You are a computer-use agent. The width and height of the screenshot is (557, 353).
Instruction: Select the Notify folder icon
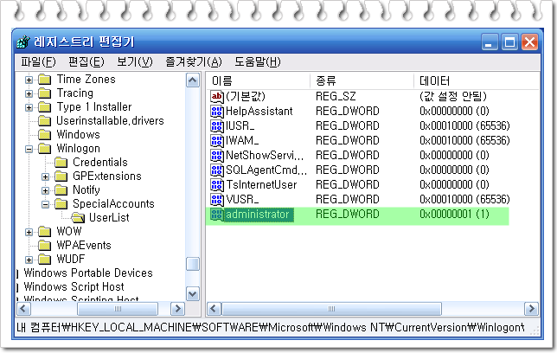point(61,190)
